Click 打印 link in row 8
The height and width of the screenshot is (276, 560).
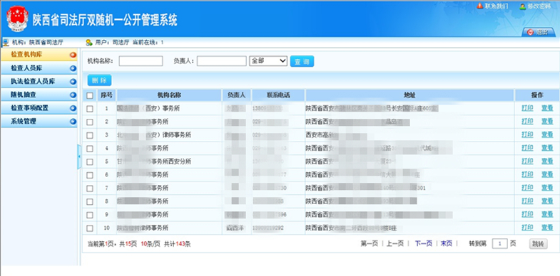[x=527, y=201]
